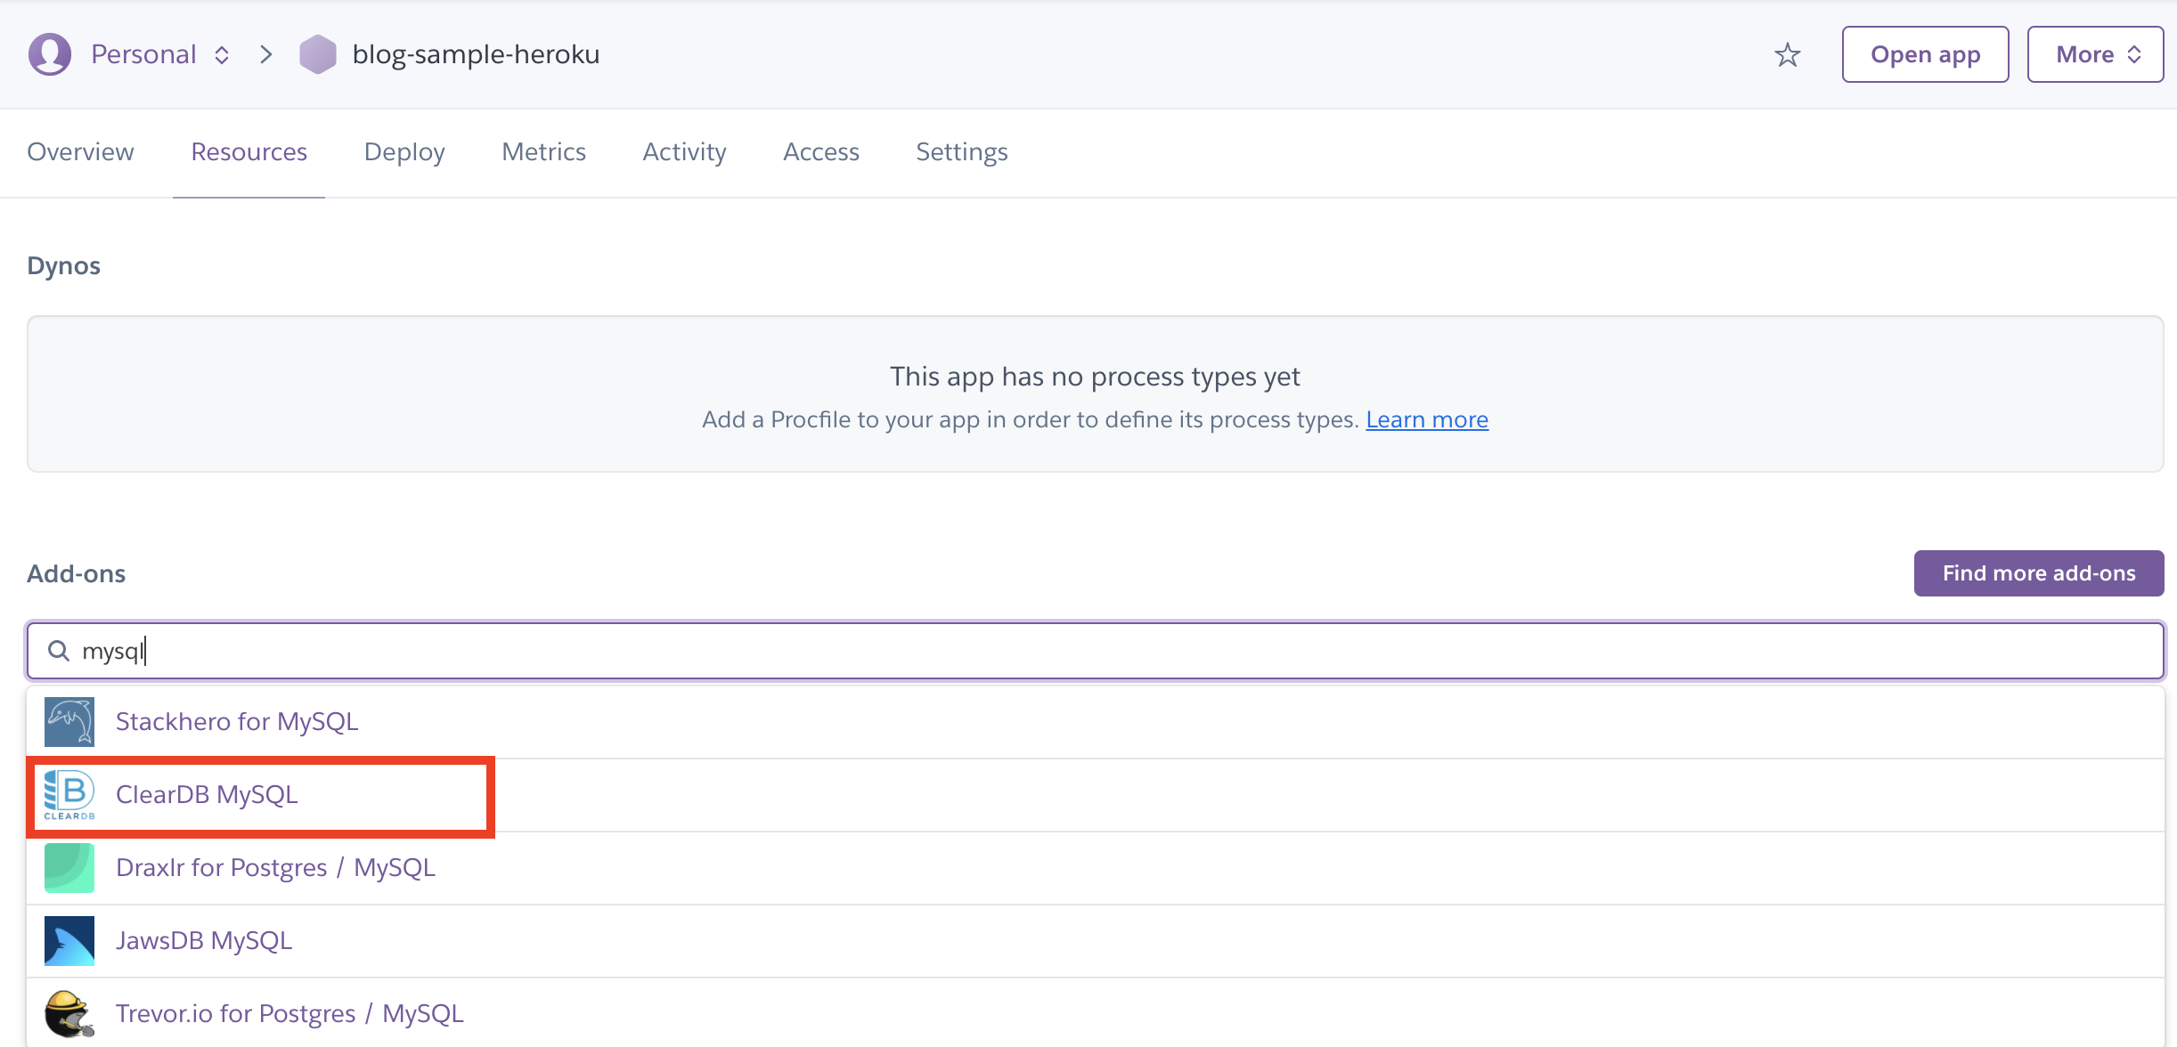Click the Trevor.io mascot icon
Image resolution: width=2177 pixels, height=1047 pixels.
click(69, 1013)
